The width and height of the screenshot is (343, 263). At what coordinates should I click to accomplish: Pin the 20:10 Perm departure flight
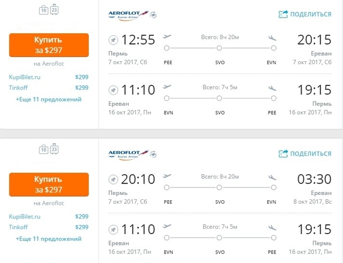coord(113,179)
